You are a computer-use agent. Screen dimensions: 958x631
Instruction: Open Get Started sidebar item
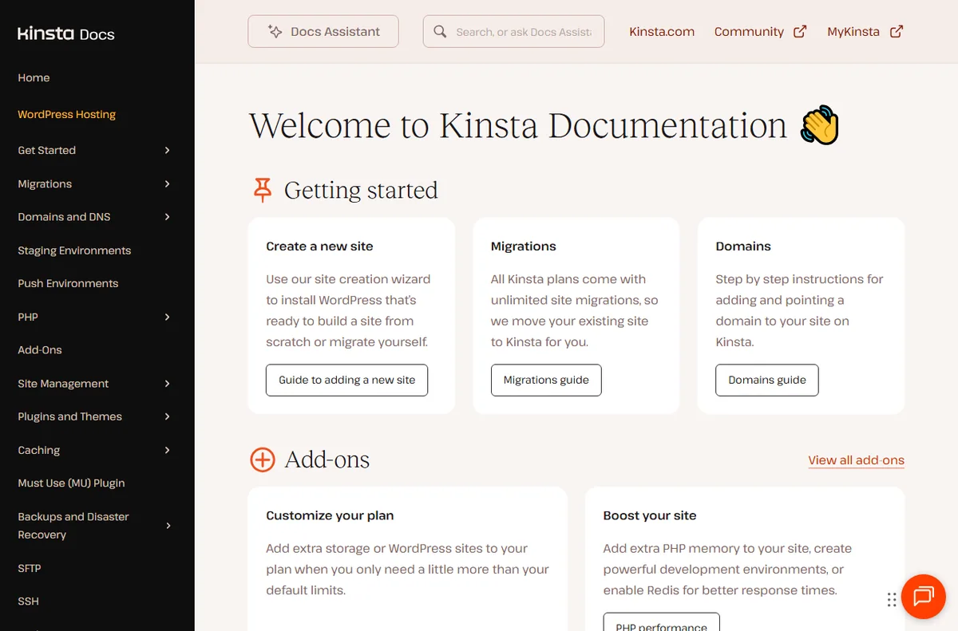click(47, 150)
